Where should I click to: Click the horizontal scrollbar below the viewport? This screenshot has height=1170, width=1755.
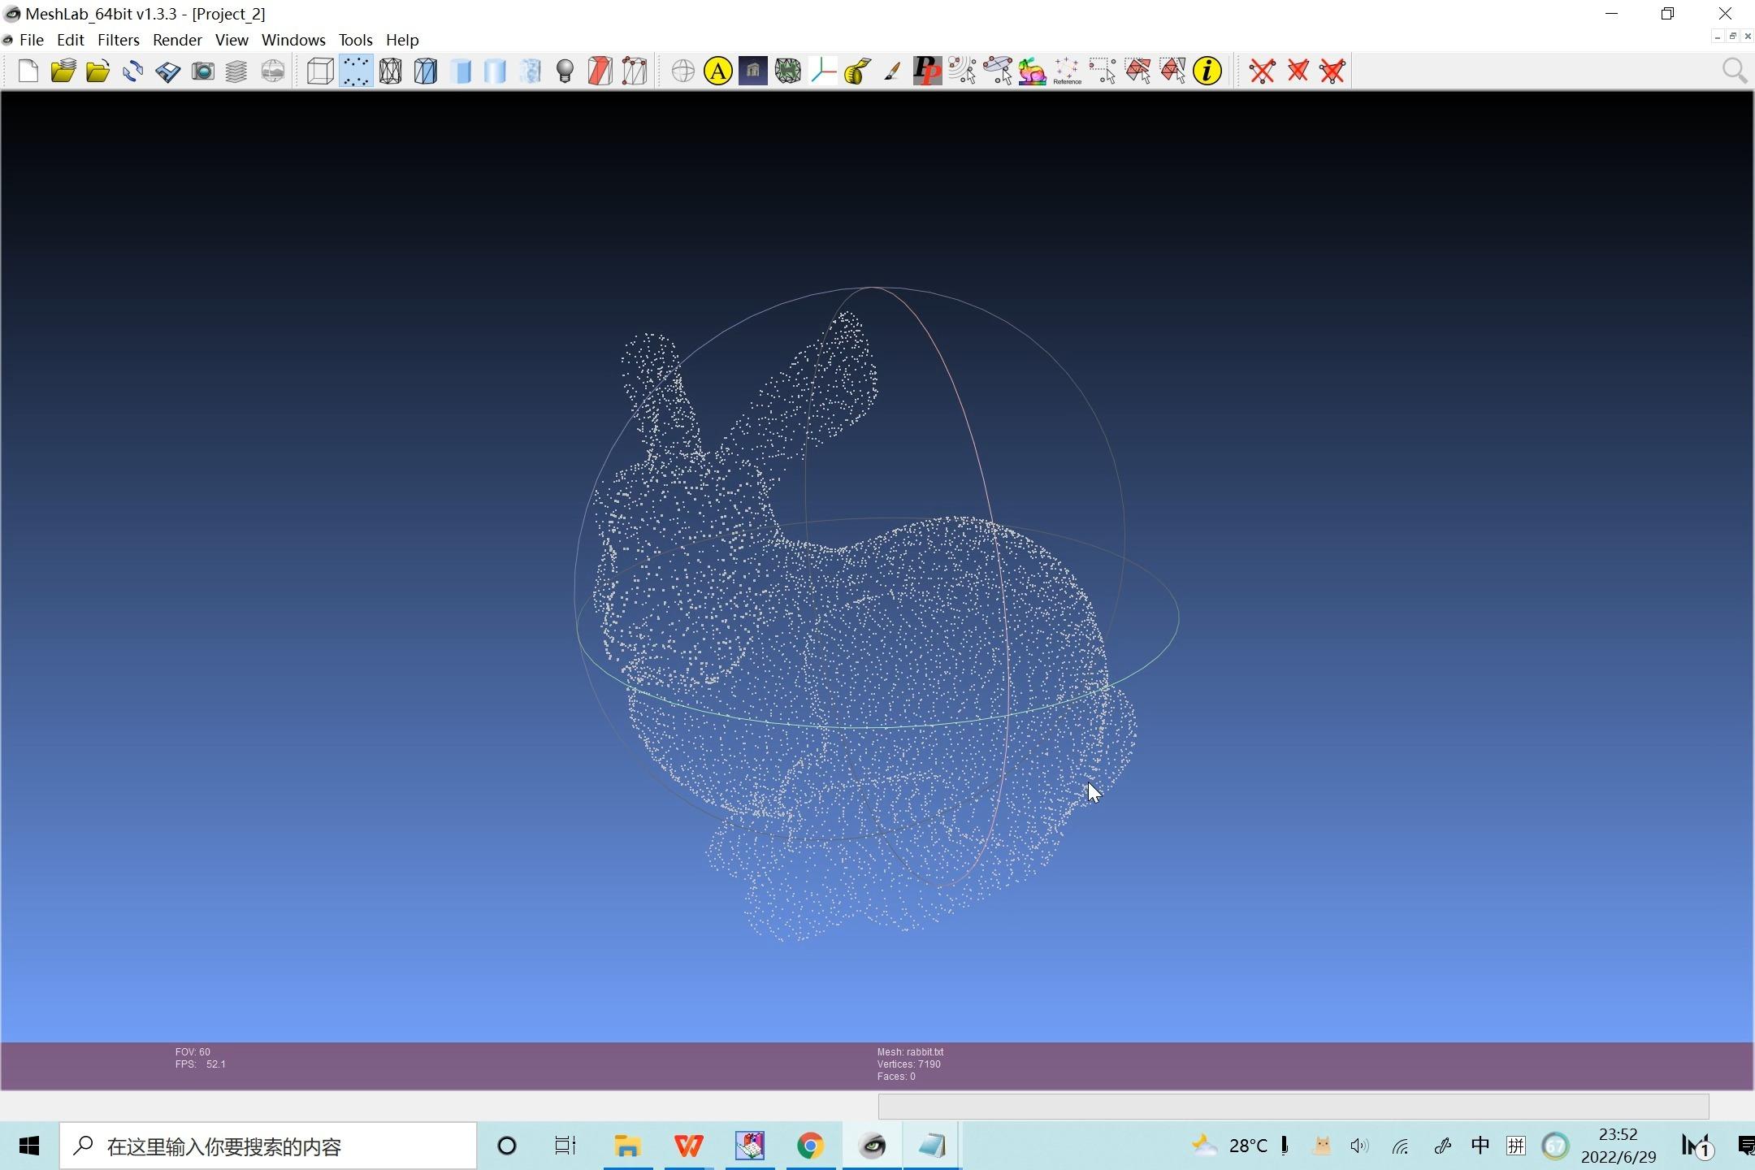(x=1292, y=1106)
